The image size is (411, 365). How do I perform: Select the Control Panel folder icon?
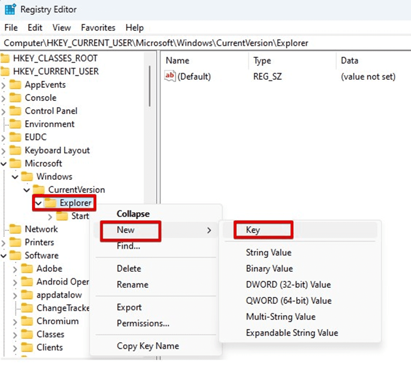pyautogui.click(x=16, y=111)
